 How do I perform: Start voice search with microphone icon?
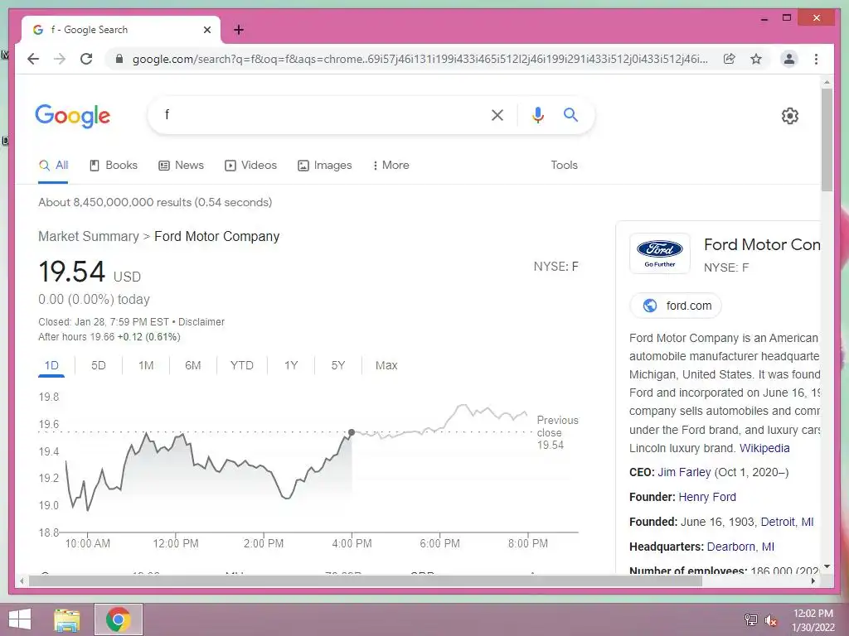[537, 114]
